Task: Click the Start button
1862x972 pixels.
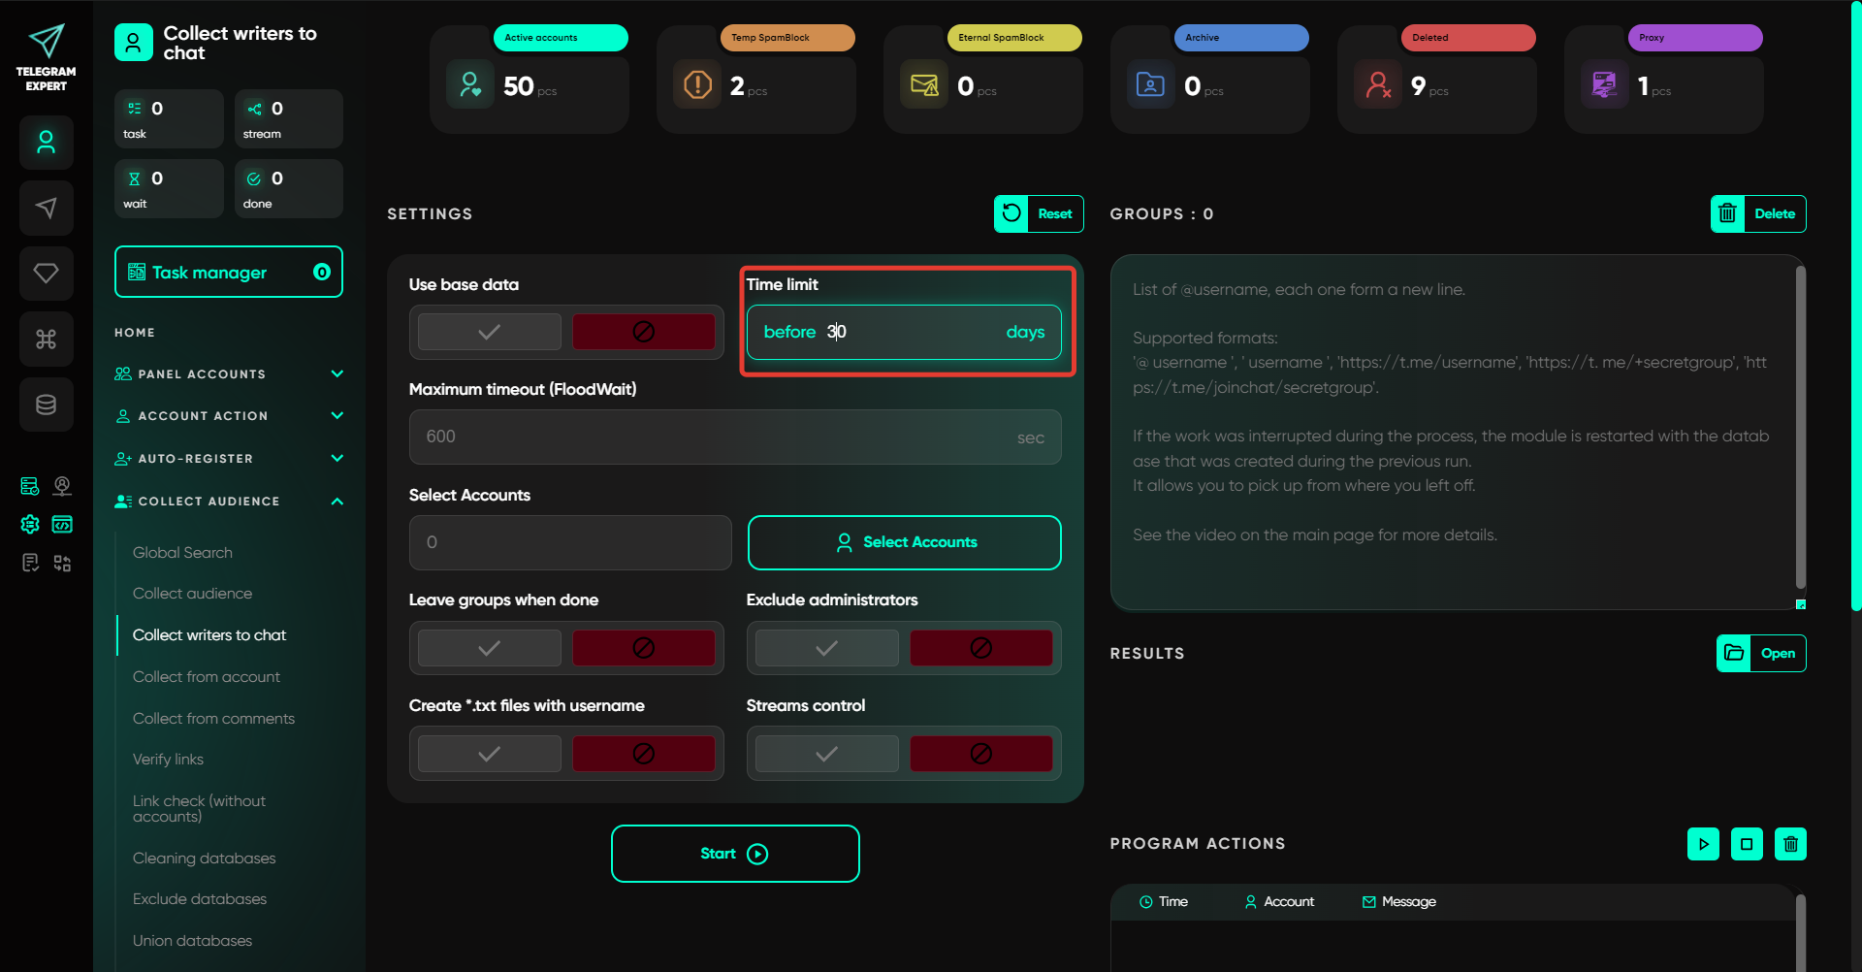Action: (735, 854)
